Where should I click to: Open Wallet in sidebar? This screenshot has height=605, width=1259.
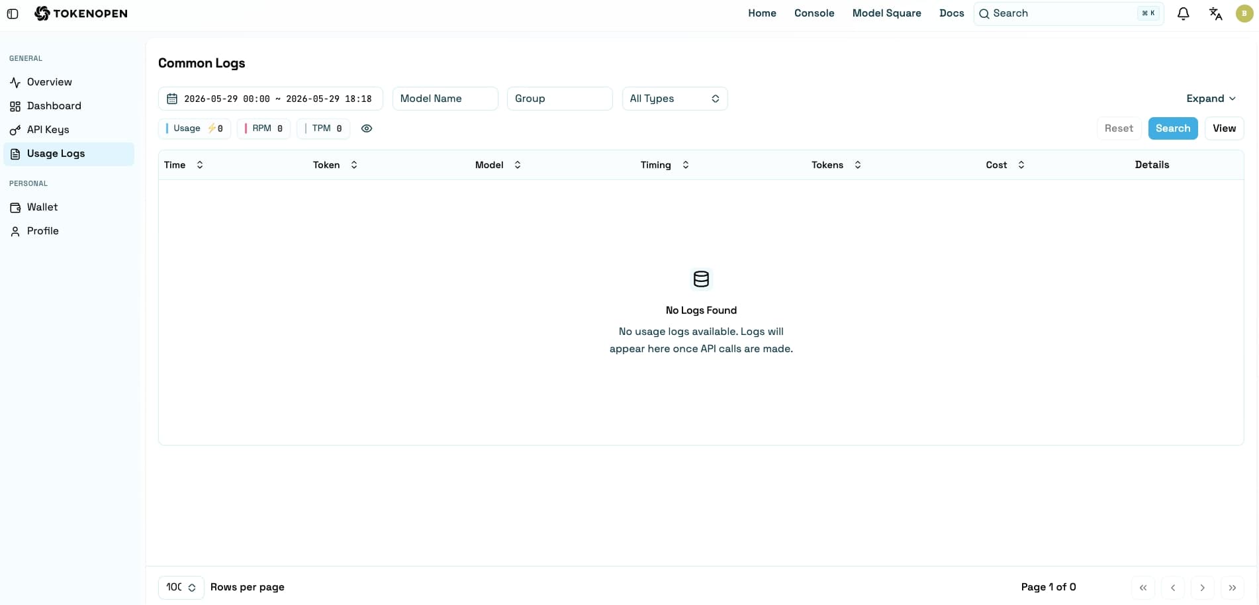[69, 207]
